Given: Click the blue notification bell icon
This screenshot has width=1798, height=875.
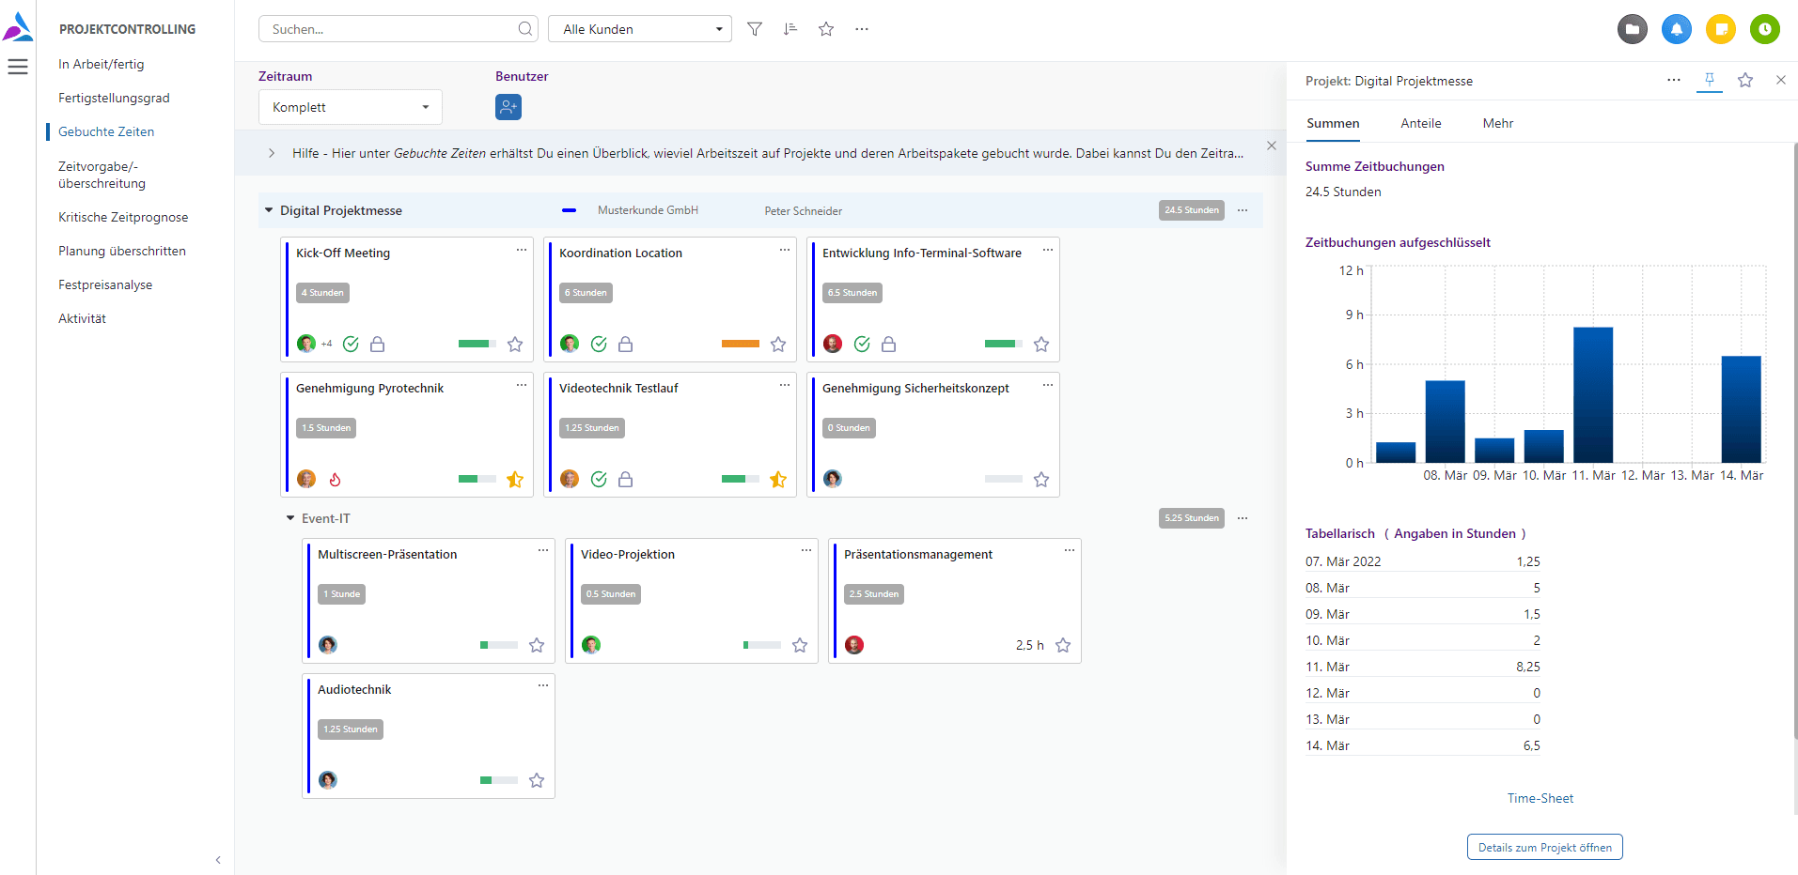Looking at the screenshot, I should click(x=1676, y=29).
